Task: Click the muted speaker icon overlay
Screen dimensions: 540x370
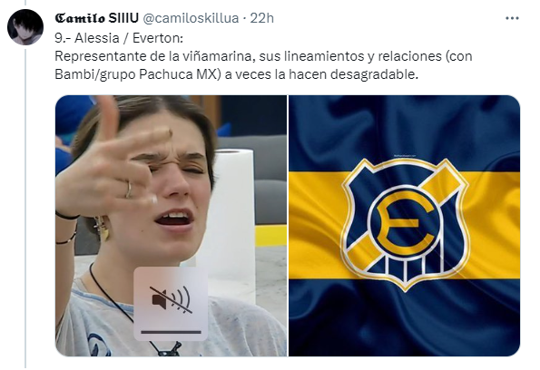Action: 171,300
